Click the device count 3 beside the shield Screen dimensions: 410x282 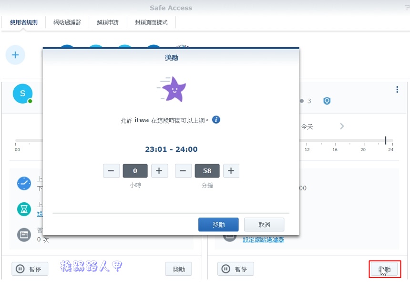[x=309, y=101]
